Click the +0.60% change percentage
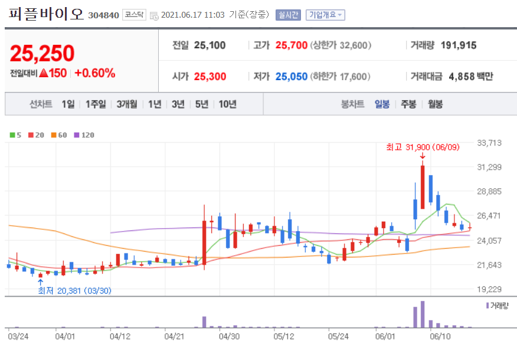 tap(95, 73)
